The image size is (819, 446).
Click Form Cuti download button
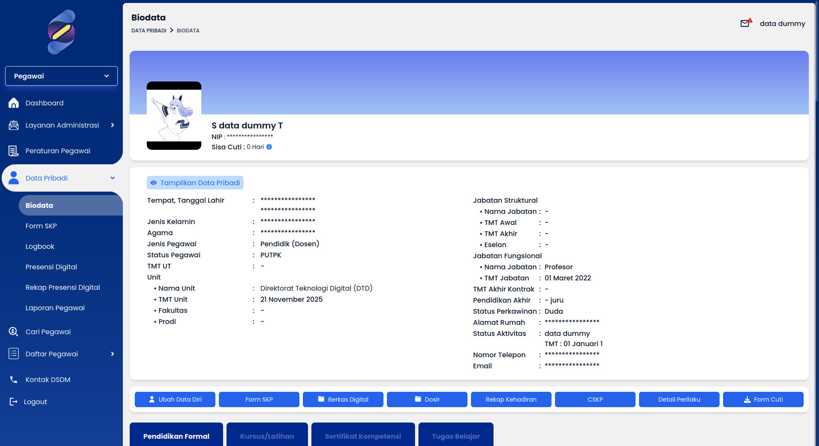point(763,399)
